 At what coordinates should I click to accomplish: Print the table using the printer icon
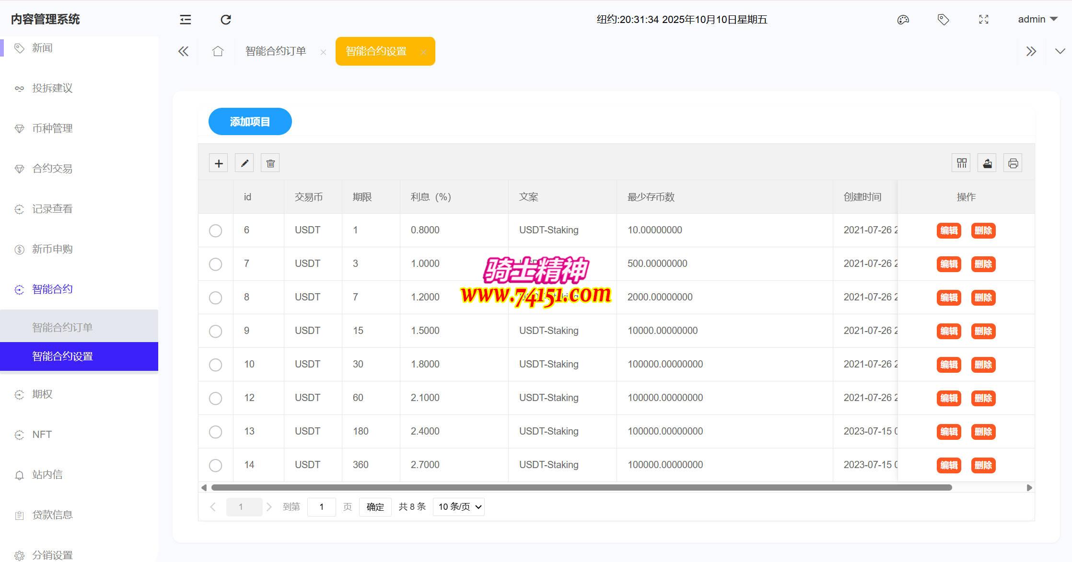click(x=1013, y=163)
